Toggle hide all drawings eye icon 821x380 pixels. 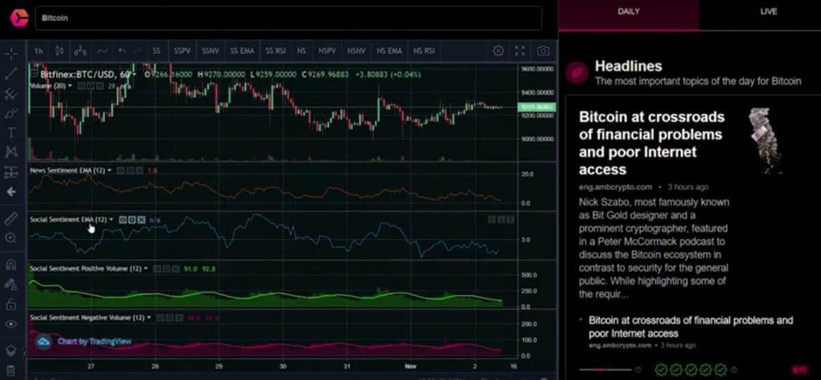11,324
